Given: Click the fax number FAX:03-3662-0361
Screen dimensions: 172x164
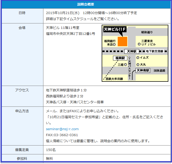Looking at the screenshot, I should tap(62, 135).
